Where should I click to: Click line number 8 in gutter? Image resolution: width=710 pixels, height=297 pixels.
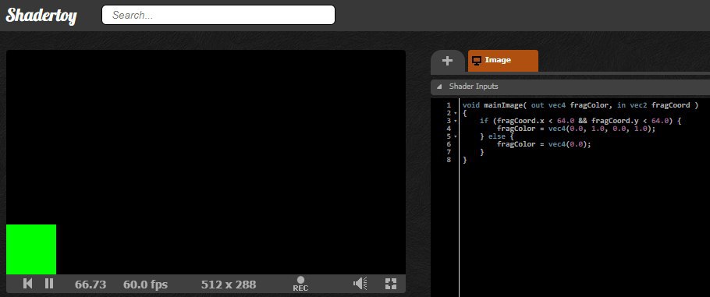coord(449,160)
